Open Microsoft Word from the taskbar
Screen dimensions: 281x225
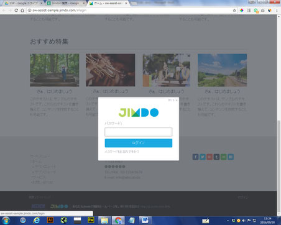145,220
